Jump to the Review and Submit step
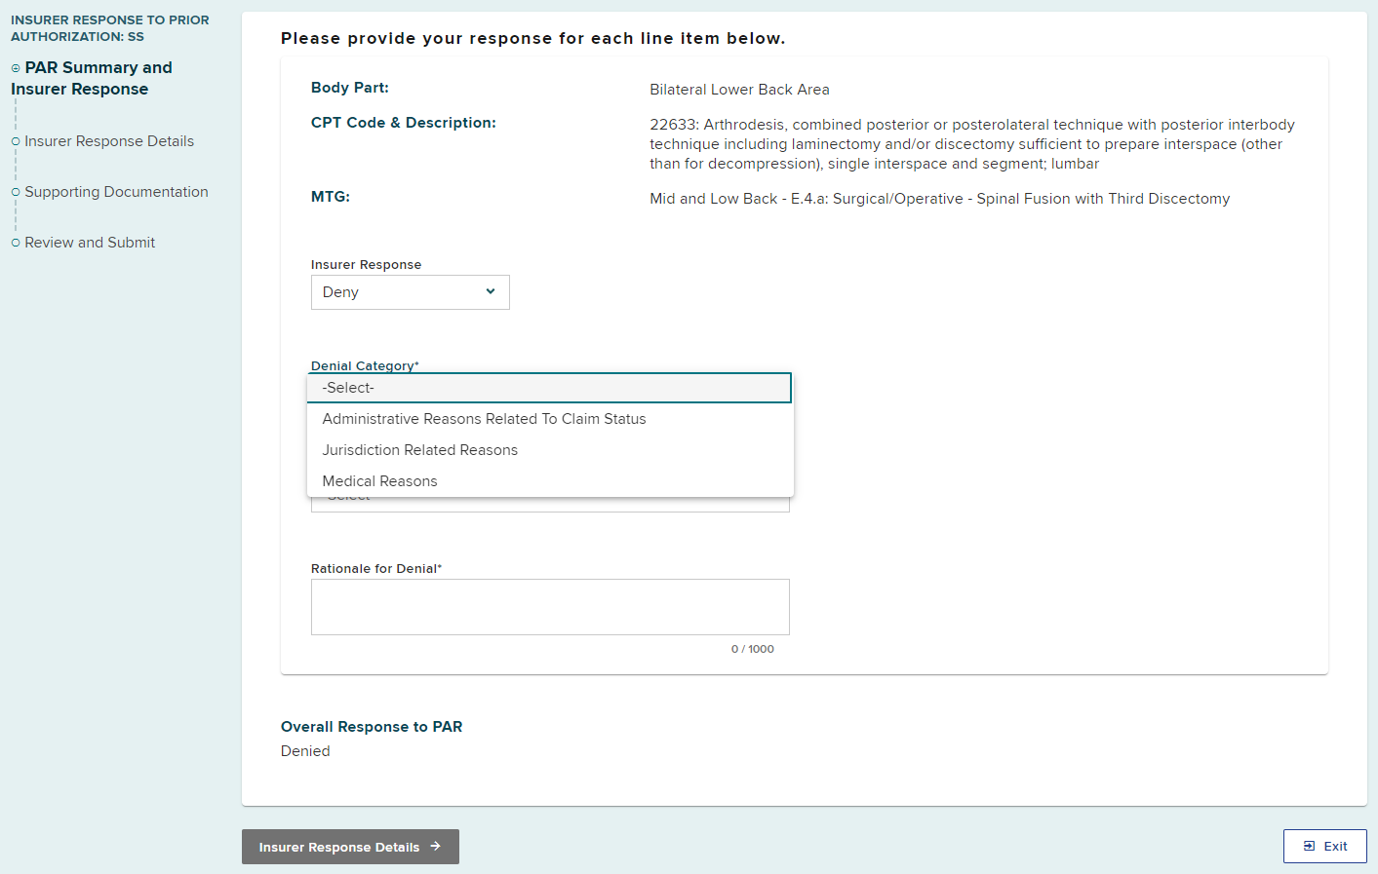The image size is (1378, 874). pos(90,243)
